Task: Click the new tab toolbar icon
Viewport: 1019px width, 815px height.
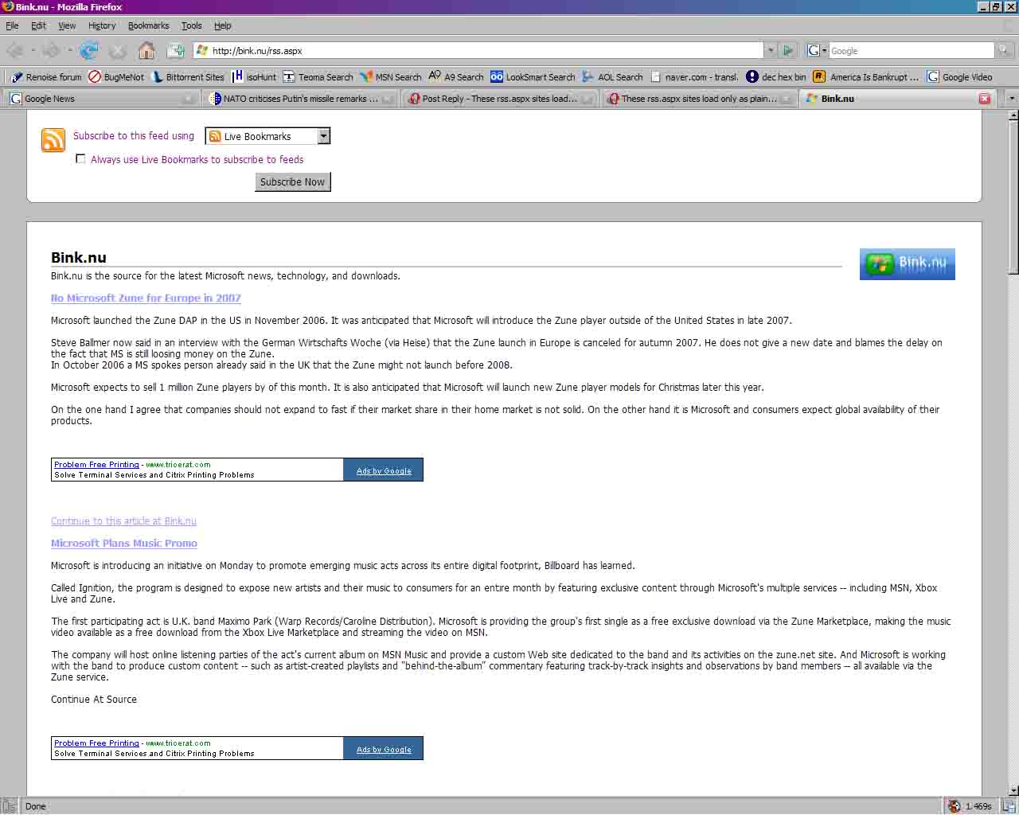Action: 176,51
